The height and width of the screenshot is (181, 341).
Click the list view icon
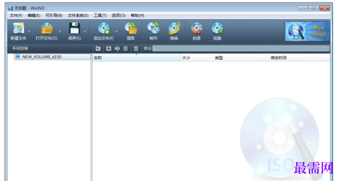click(x=136, y=48)
